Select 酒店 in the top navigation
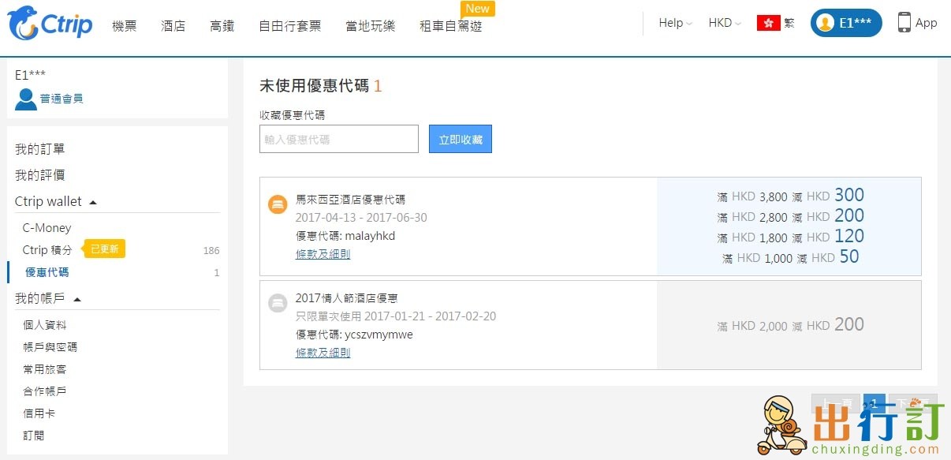The height and width of the screenshot is (460, 951). pyautogui.click(x=173, y=26)
